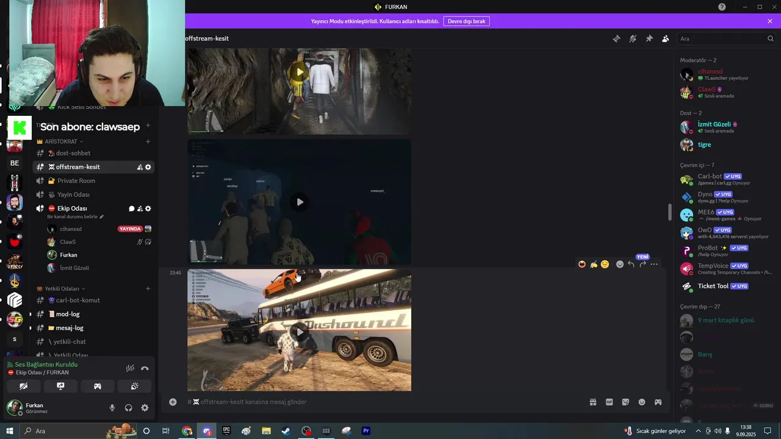Open Ticket Tool bot in member list

(726, 286)
